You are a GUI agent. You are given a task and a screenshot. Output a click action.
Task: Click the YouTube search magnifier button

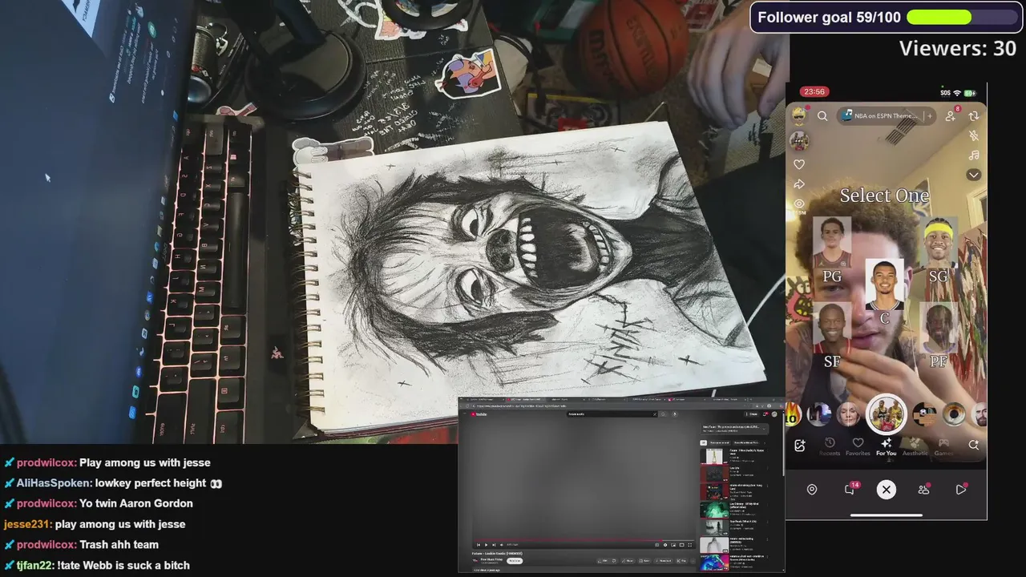click(x=663, y=414)
